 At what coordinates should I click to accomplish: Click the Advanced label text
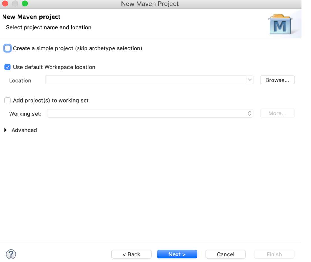(x=24, y=130)
